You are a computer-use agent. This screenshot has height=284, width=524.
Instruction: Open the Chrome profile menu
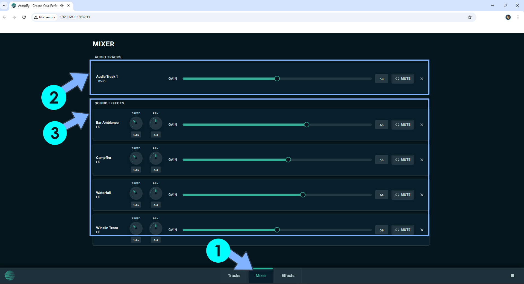pos(508,17)
